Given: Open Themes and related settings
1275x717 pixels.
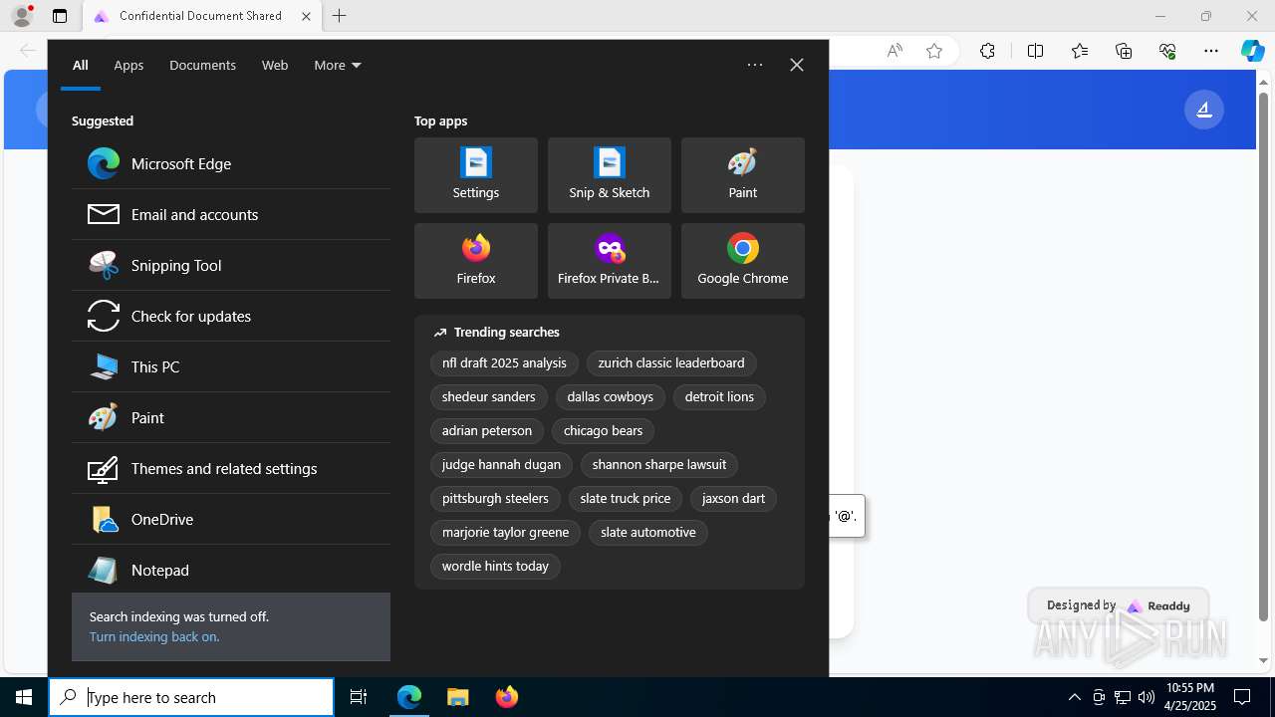Looking at the screenshot, I should [x=231, y=468].
